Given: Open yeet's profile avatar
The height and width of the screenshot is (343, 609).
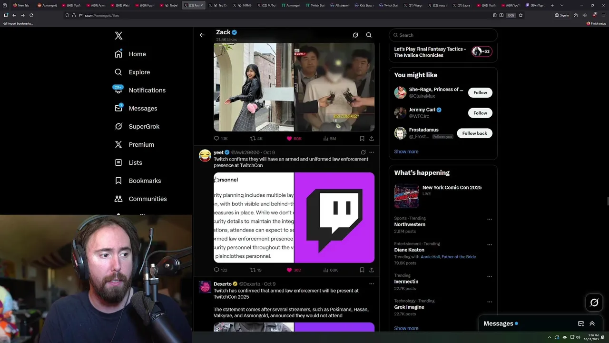Looking at the screenshot, I should [x=205, y=155].
